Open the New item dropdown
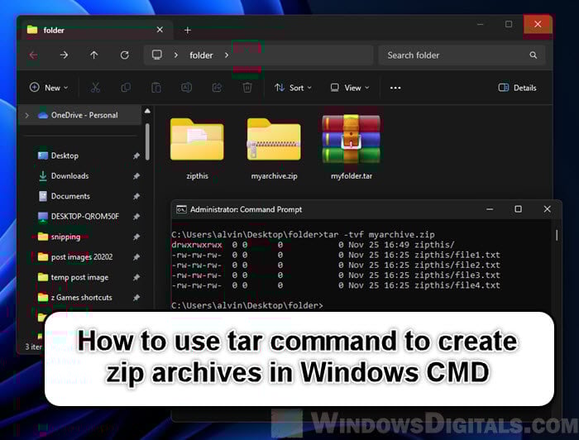The width and height of the screenshot is (579, 440). 49,88
